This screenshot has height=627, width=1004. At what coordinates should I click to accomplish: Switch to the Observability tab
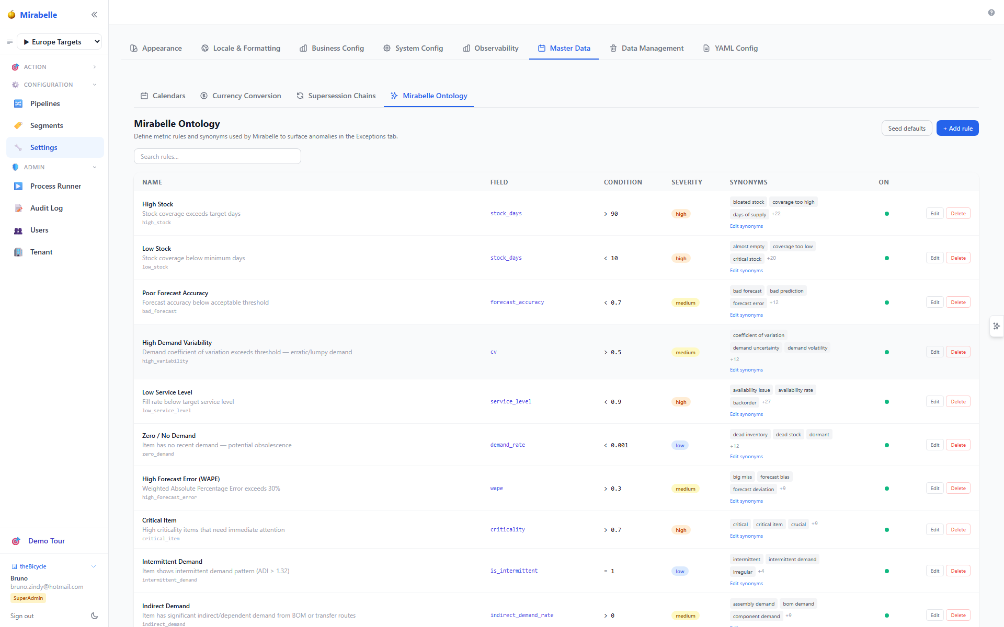point(490,48)
